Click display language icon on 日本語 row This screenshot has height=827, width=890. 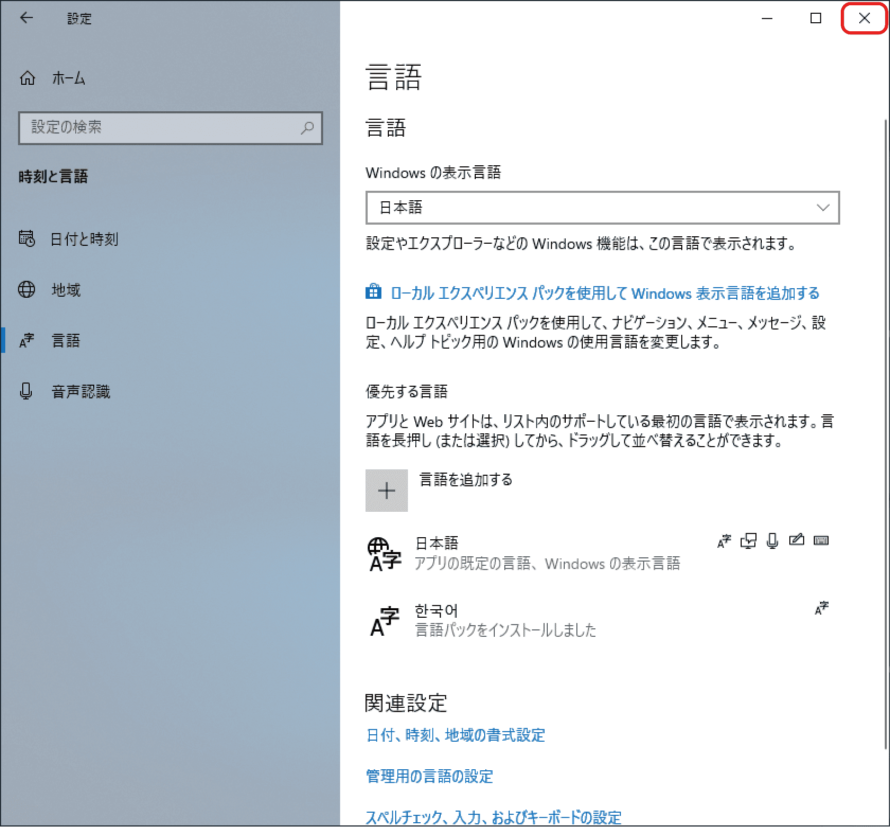click(724, 541)
